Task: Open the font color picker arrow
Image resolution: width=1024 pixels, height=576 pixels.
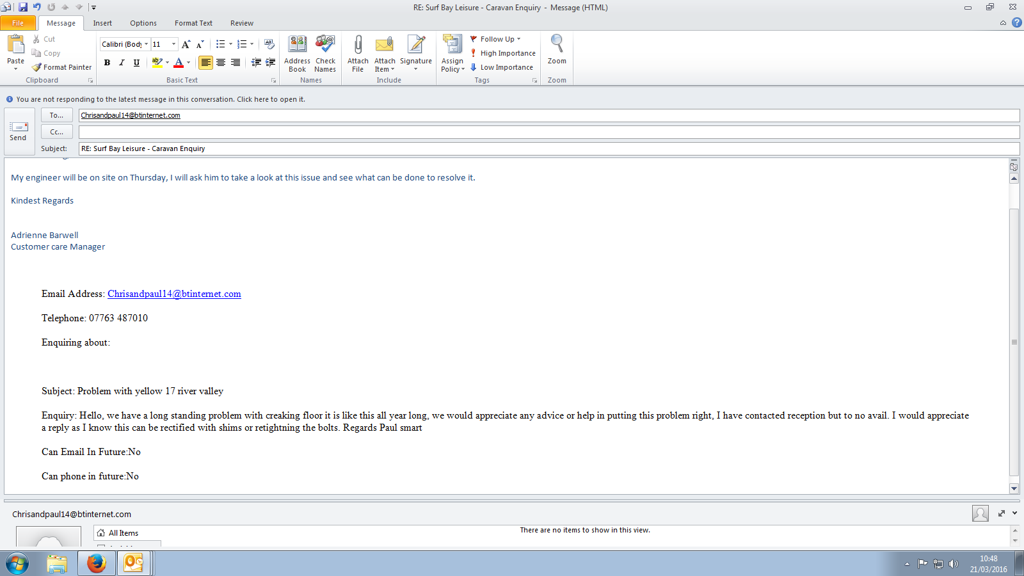Action: (x=188, y=63)
